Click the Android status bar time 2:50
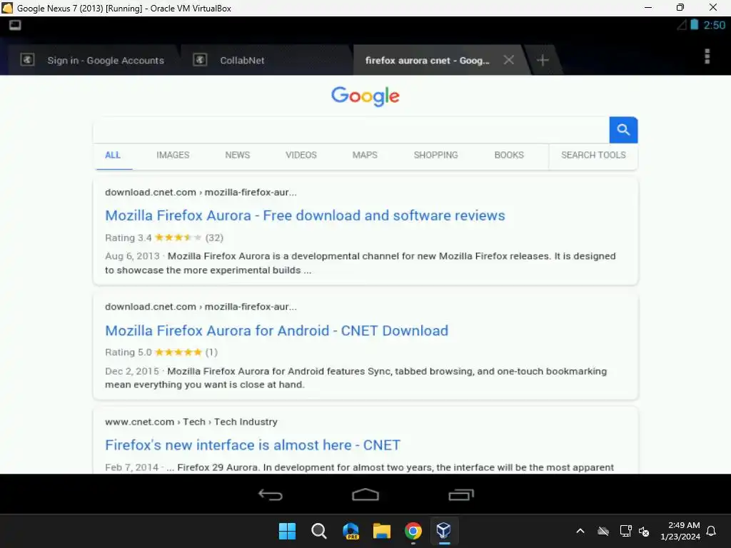 [714, 25]
